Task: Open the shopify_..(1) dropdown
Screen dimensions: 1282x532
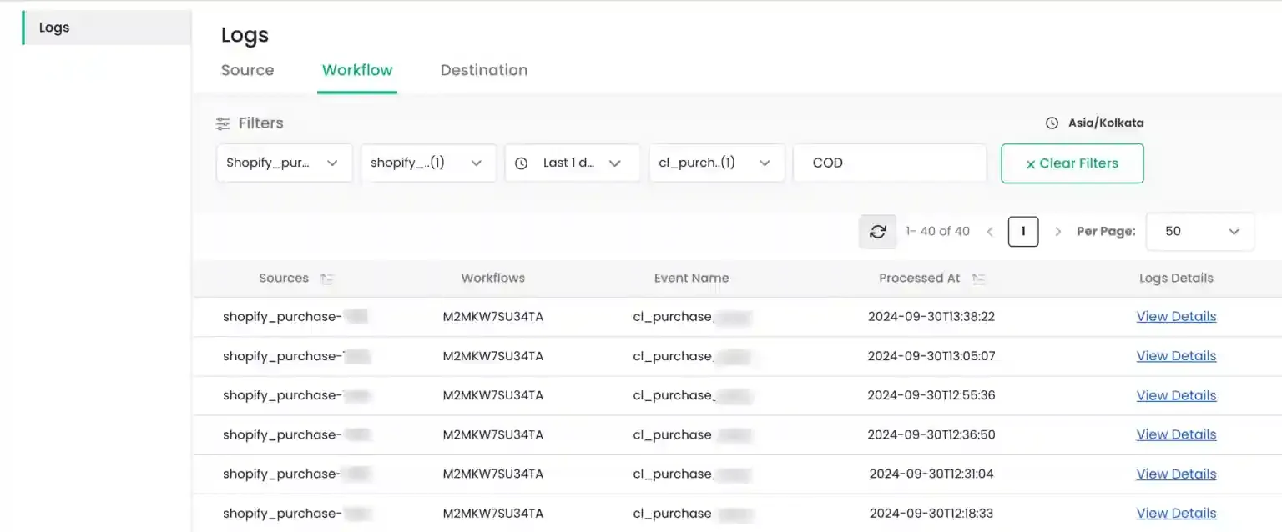Action: coord(429,163)
